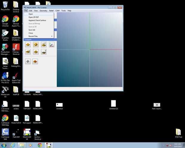Expand the Recent Files submenu
The height and width of the screenshot is (148, 185).
(x=39, y=36)
